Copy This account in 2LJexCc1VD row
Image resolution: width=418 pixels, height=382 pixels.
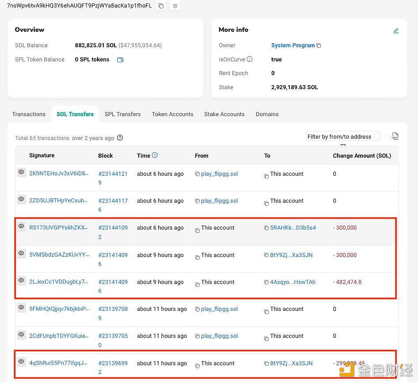point(197,285)
